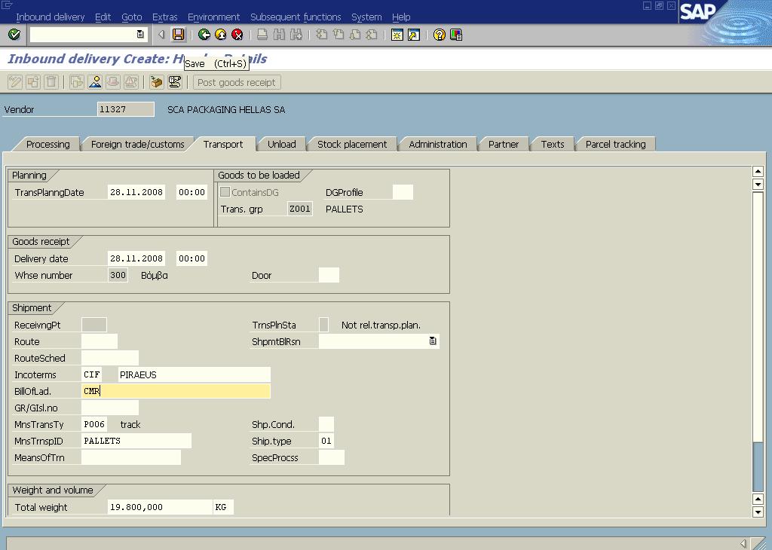
Task: Click the Print icon in the standard toolbar
Action: pyautogui.click(x=262, y=35)
